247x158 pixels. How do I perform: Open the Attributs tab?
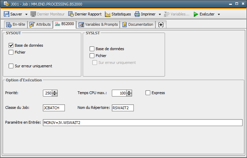coord(40,25)
